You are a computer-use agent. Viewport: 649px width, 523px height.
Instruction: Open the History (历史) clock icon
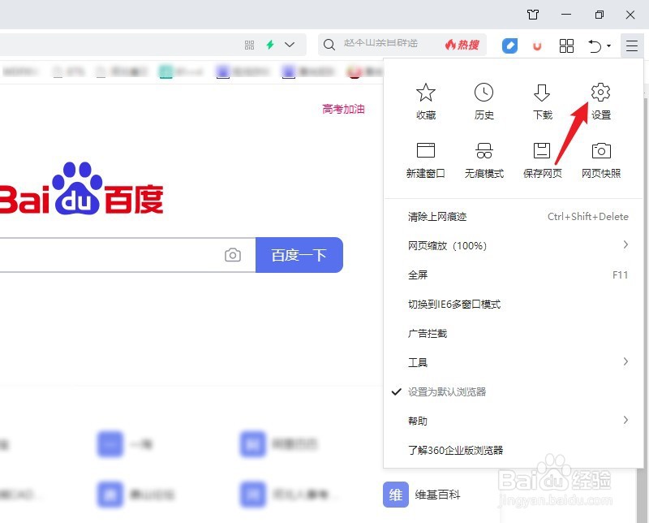point(484,93)
